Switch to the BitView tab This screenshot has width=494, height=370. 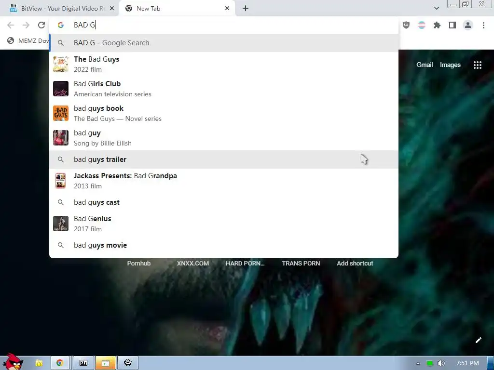coord(60,9)
